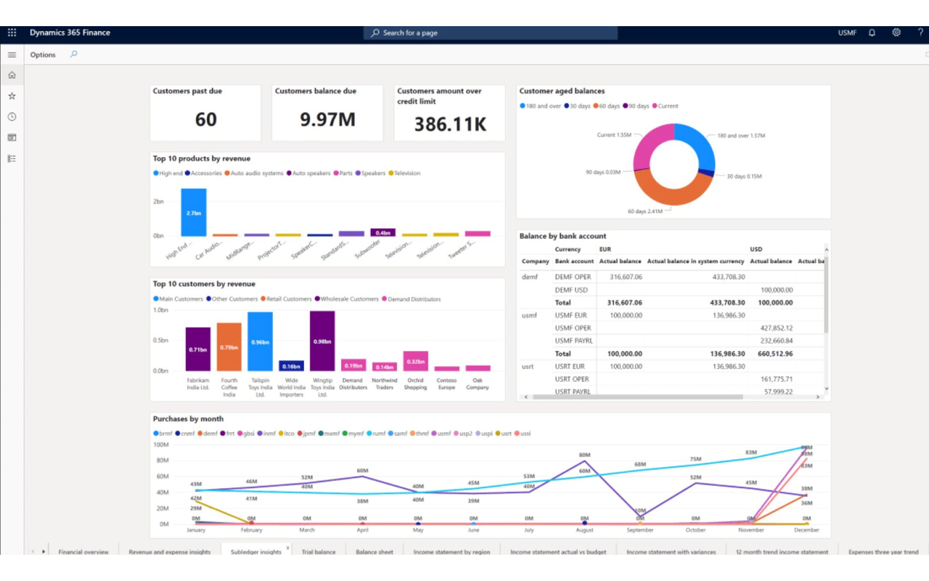Click the Subwoofer 0.4bn bar
The image size is (929, 581).
[x=382, y=232]
